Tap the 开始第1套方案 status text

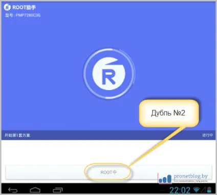pyautogui.click(x=17, y=135)
